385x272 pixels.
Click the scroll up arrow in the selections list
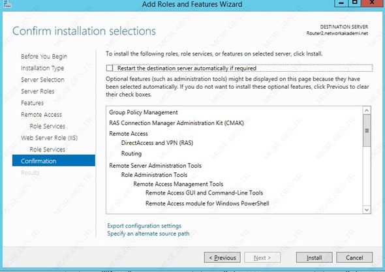click(x=367, y=110)
